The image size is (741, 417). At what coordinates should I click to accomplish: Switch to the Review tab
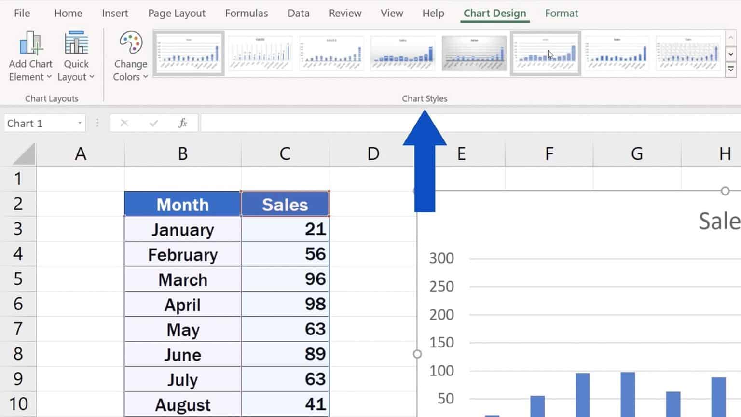(345, 13)
